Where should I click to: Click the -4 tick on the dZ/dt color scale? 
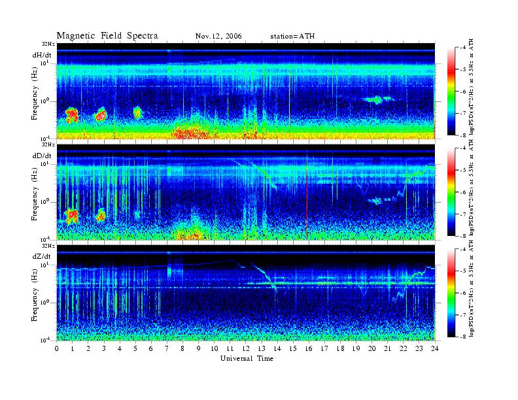(462, 249)
